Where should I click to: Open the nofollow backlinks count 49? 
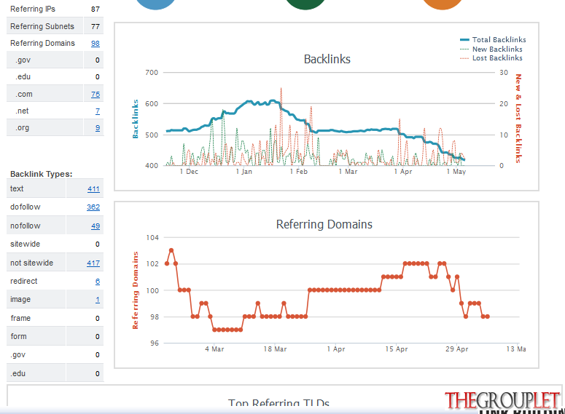(x=96, y=226)
